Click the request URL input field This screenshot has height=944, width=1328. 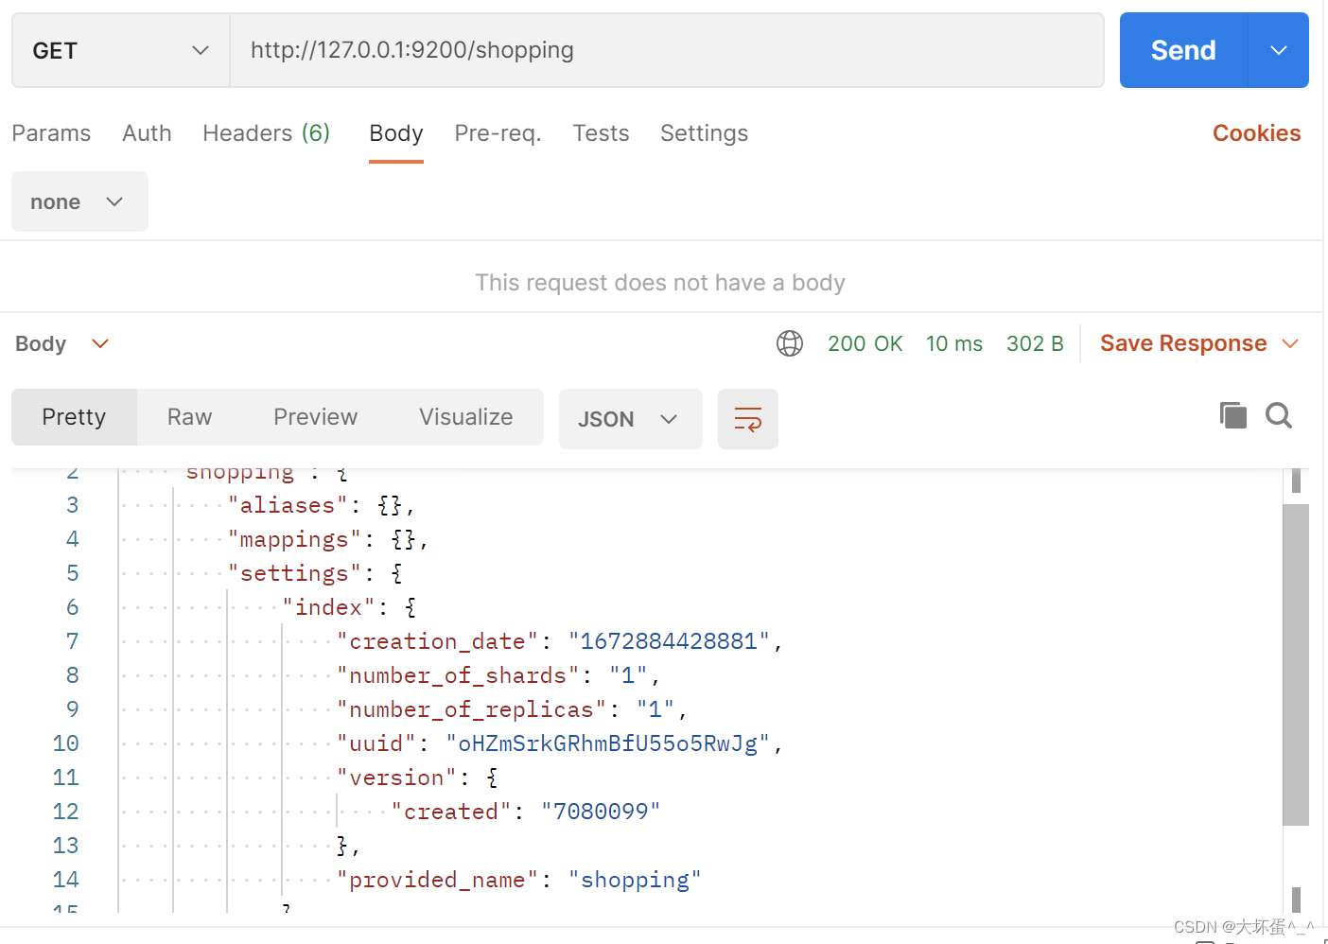click(x=667, y=50)
